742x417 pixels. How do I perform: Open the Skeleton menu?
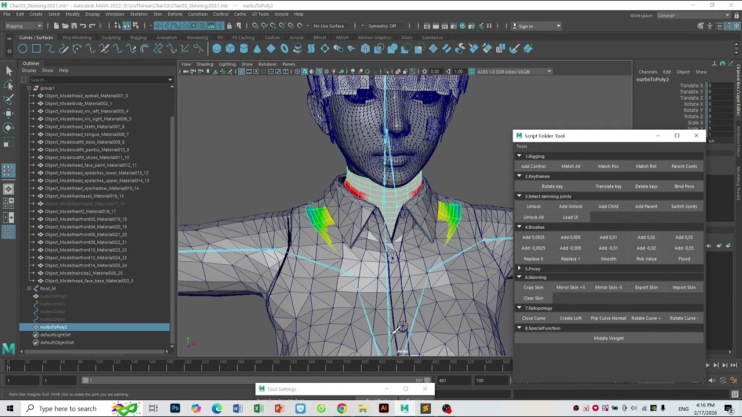point(139,14)
